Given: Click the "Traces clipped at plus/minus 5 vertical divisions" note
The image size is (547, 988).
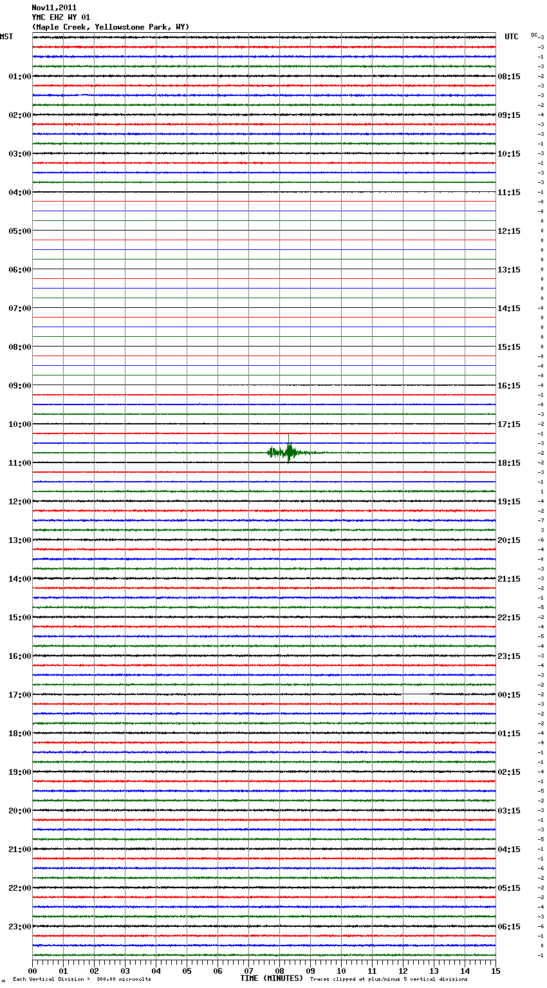Looking at the screenshot, I should (x=389, y=980).
